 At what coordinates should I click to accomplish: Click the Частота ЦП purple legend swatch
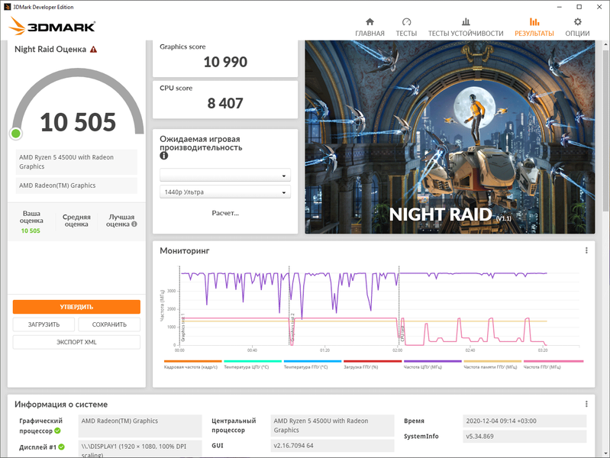[432, 362]
